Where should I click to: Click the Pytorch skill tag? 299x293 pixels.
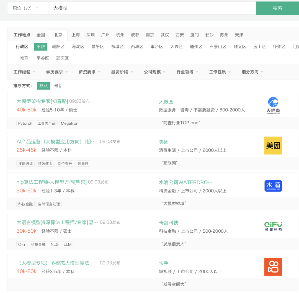[x=25, y=123]
